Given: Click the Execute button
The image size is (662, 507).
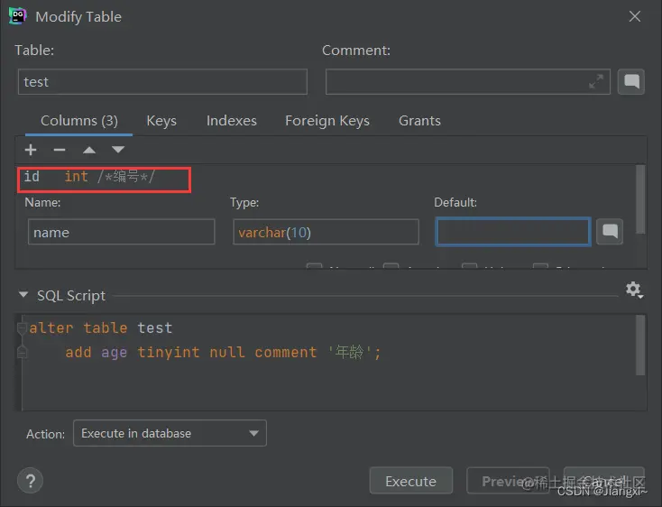Looking at the screenshot, I should coord(410,481).
